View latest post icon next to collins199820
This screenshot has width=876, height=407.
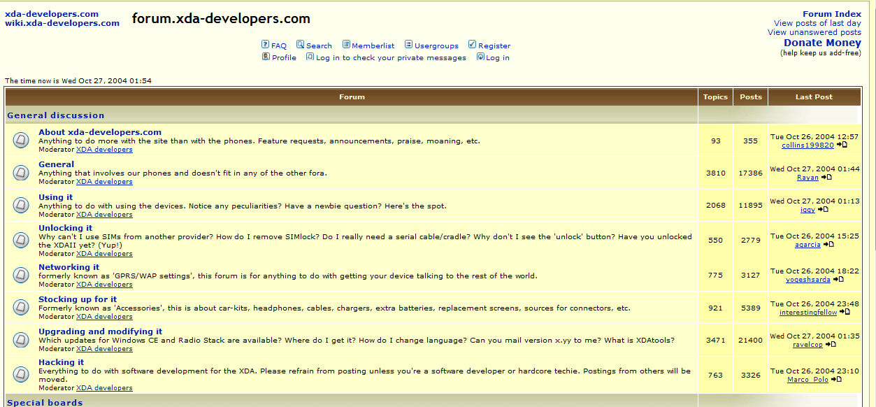[x=842, y=145]
